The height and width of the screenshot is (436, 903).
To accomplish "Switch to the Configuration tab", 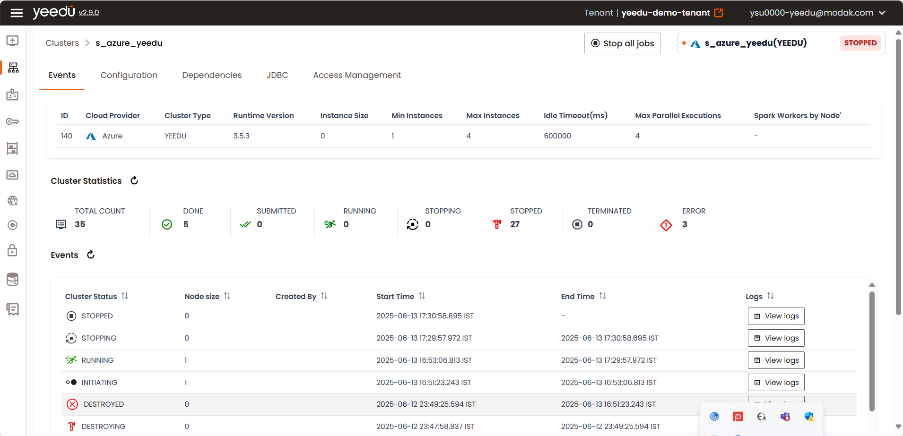I will pyautogui.click(x=129, y=75).
